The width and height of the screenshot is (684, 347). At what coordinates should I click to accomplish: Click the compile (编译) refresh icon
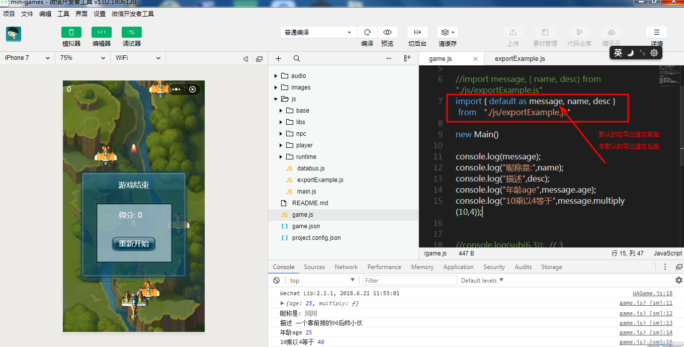367,32
